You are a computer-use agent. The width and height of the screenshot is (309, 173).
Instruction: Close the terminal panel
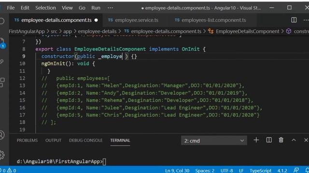[x=306, y=140]
